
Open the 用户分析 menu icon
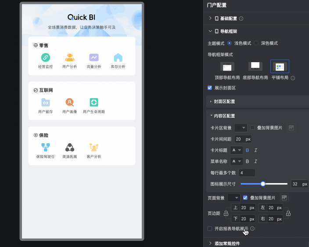70,57
